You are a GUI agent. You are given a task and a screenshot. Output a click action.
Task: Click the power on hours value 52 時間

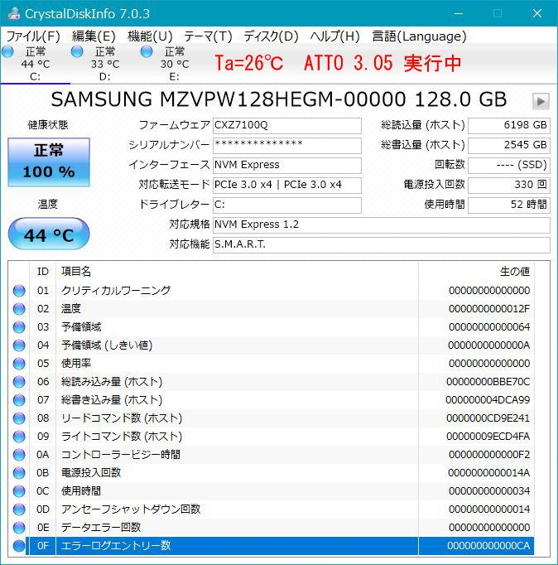508,205
